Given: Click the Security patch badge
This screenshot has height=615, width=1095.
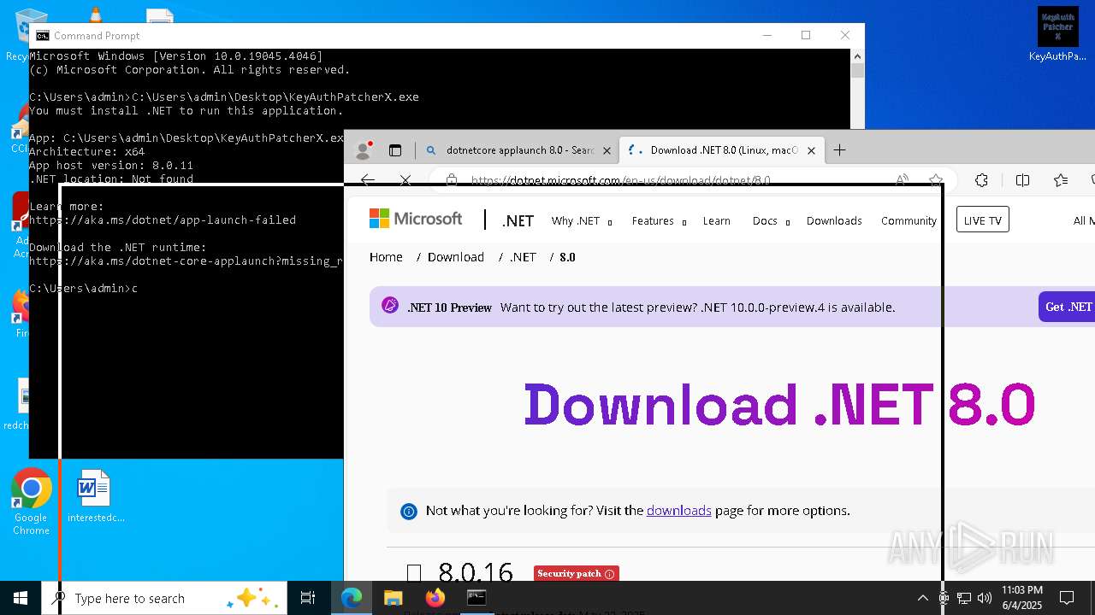Looking at the screenshot, I should pos(576,573).
